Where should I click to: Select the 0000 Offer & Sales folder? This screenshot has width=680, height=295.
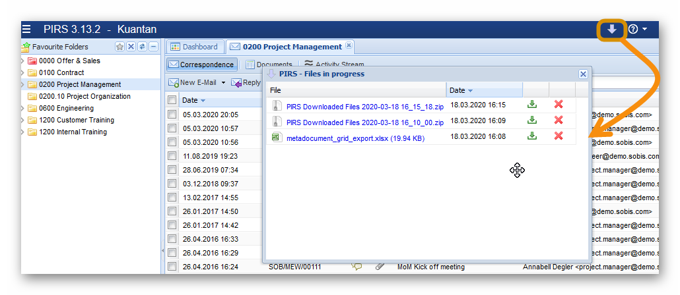click(69, 61)
